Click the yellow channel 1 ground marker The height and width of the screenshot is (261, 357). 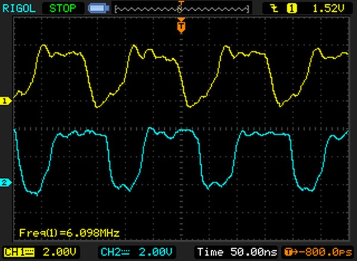click(x=6, y=101)
